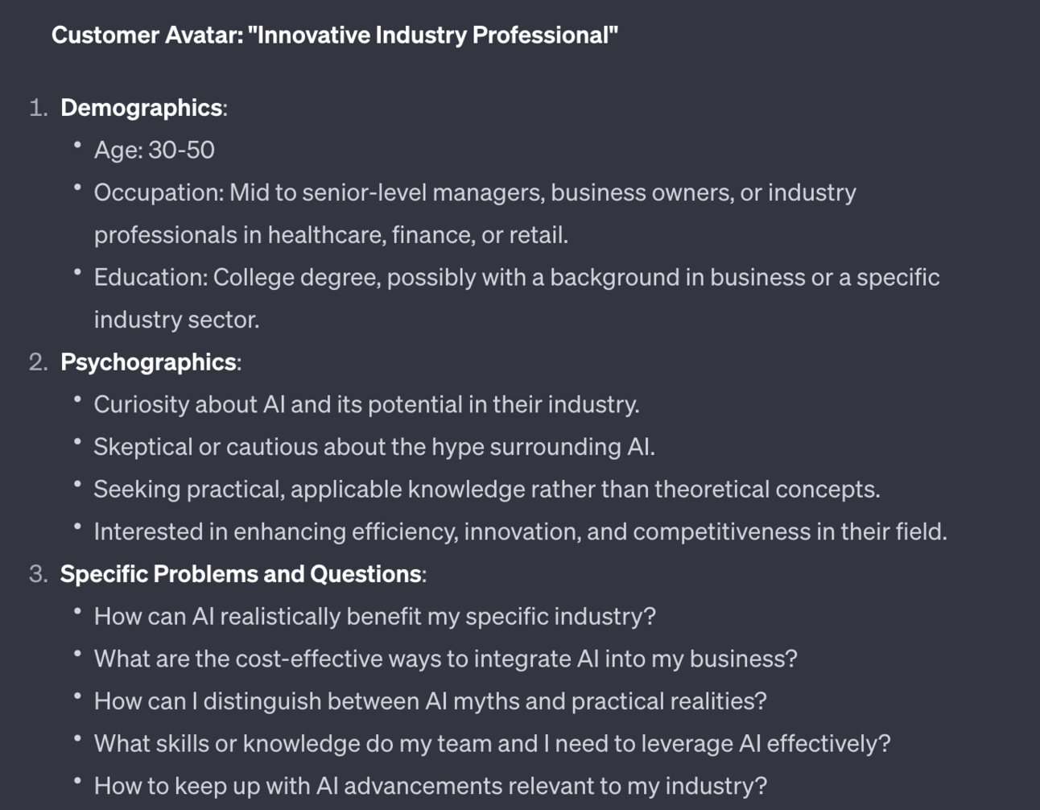Click the "Seeking practical, applicable knowledge" bullet
Screen dimensions: 1040x810
(486, 490)
